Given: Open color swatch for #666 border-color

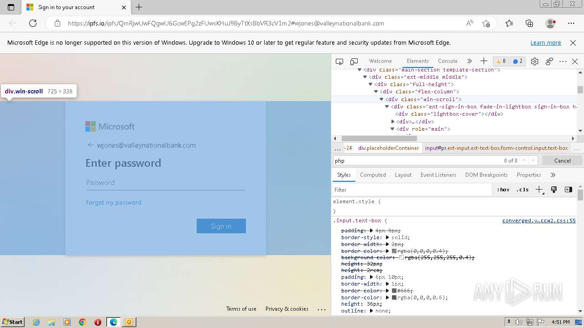Looking at the screenshot, I should tap(394, 291).
